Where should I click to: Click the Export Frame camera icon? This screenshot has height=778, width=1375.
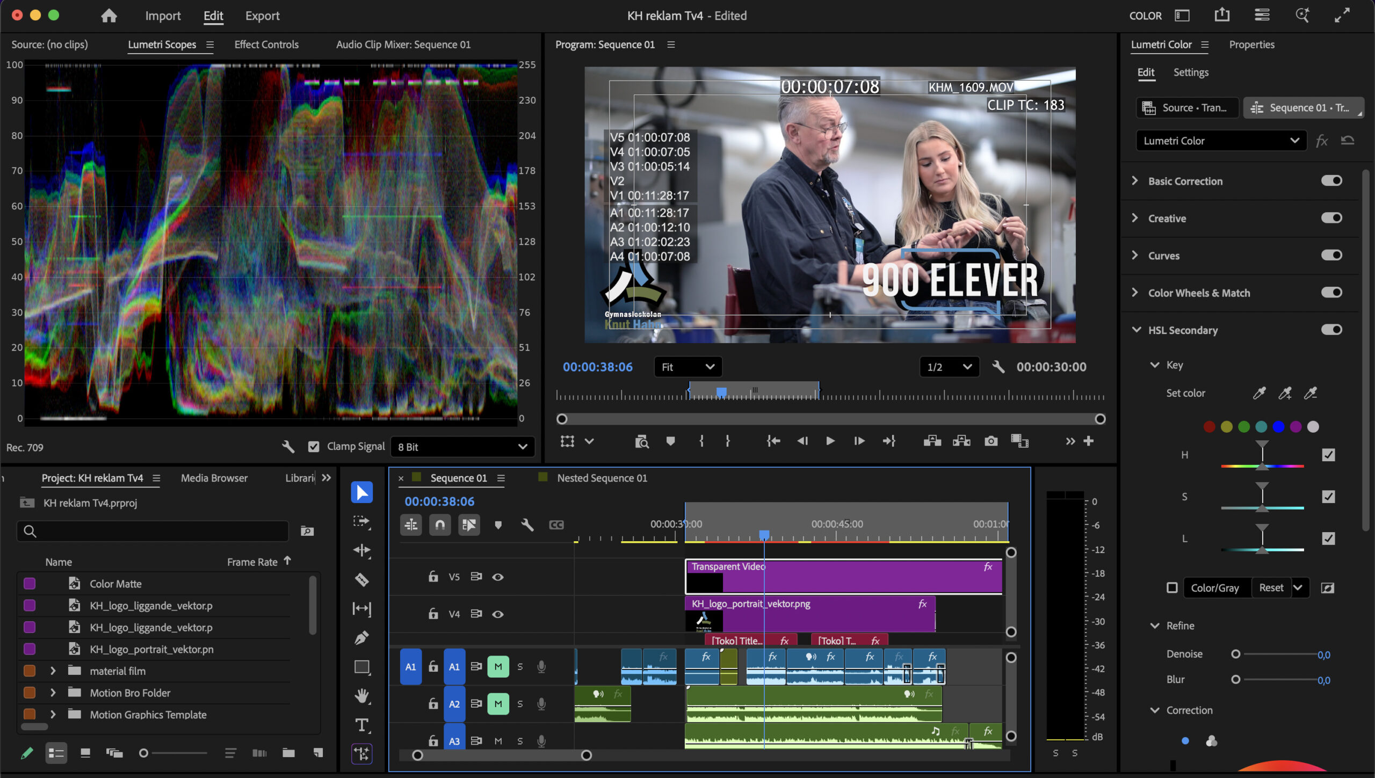[990, 441]
